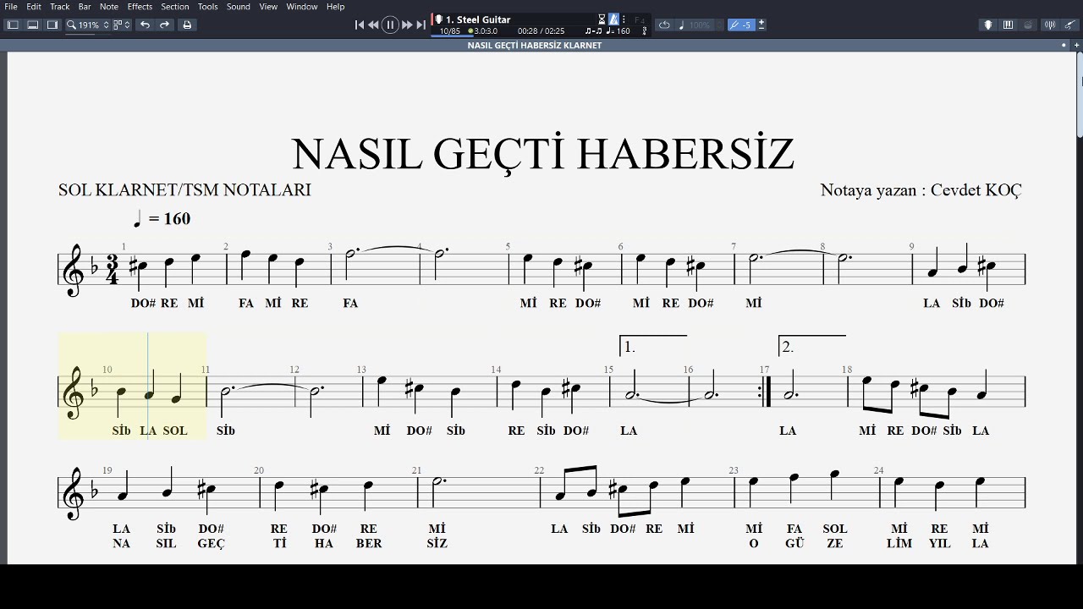
Task: Show the drums view
Action: tap(1028, 25)
